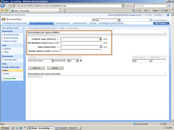
Task: Open Recycle Bin in sidebar
Action: [10, 78]
